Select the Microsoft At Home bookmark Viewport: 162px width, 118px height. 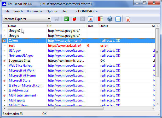click(22, 76)
